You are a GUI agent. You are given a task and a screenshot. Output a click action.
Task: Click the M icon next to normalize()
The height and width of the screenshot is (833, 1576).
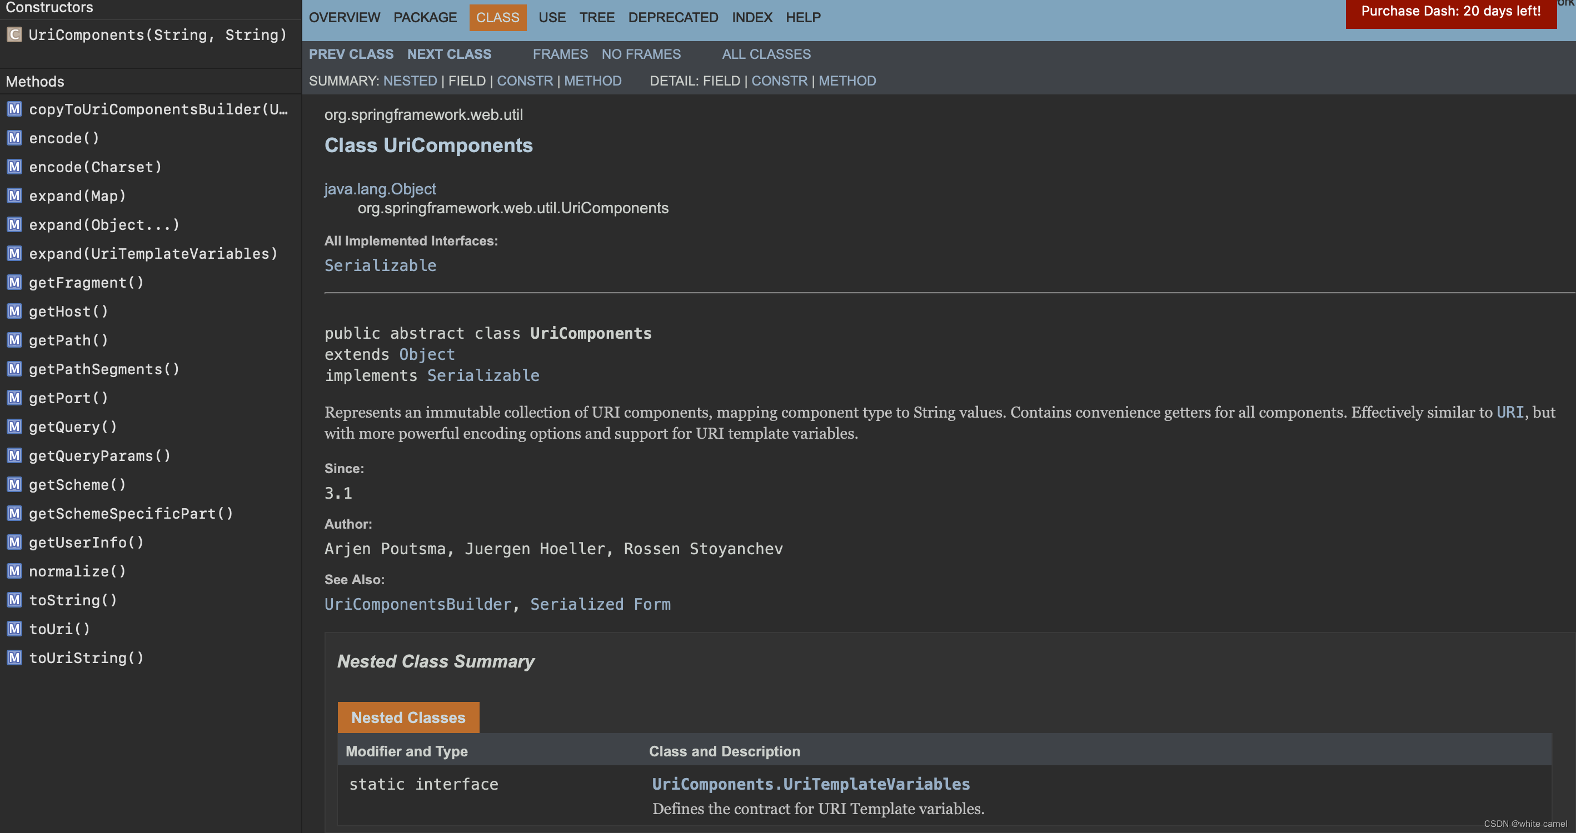(x=14, y=571)
